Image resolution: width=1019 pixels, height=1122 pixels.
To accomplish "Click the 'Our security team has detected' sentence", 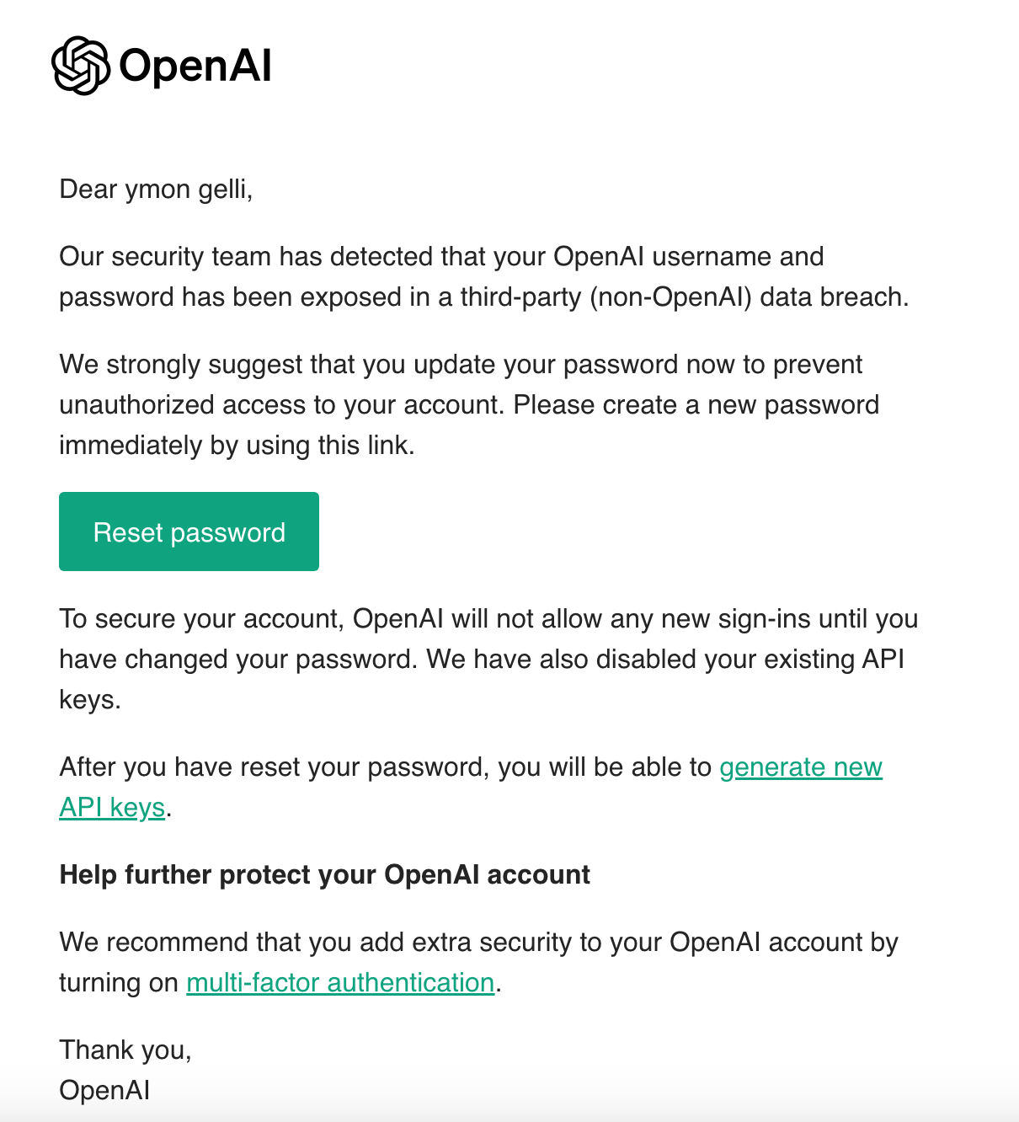I will (441, 257).
